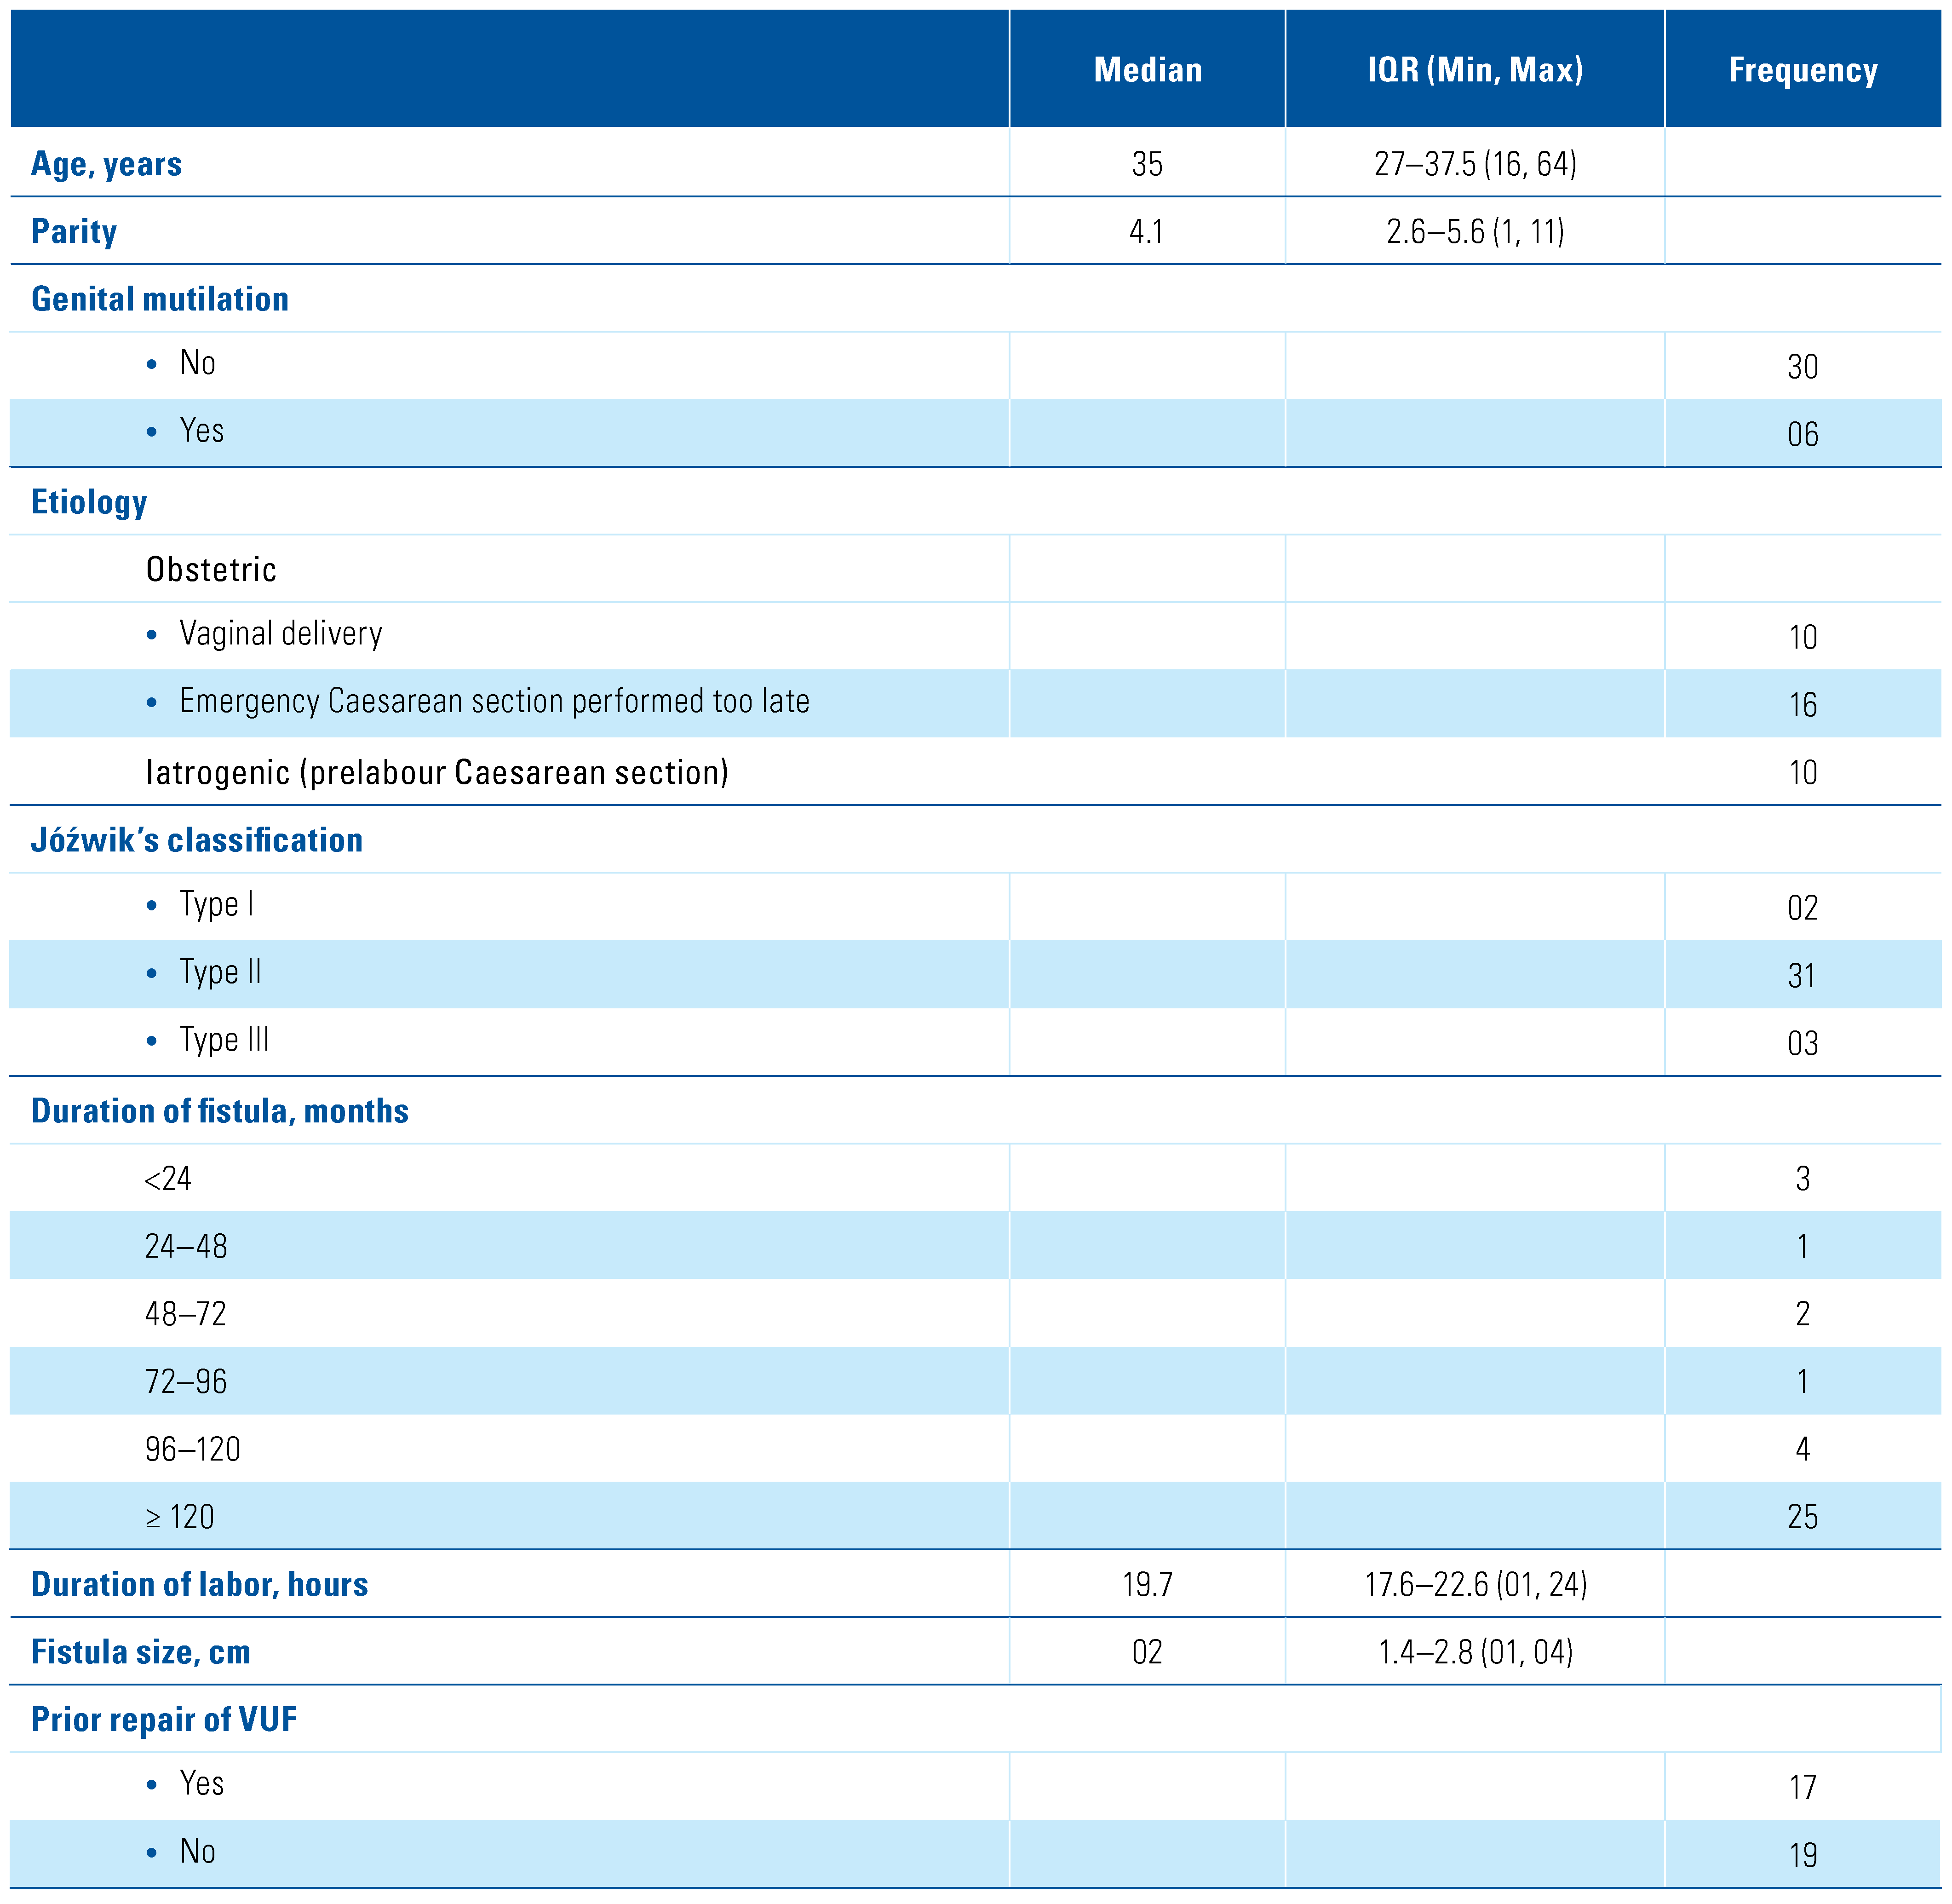
Task: Click the Type III frequency value 03
Action: pyautogui.click(x=1802, y=1044)
